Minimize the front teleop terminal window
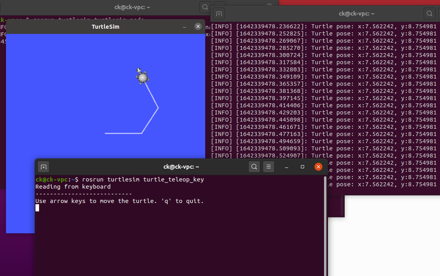 (x=287, y=167)
